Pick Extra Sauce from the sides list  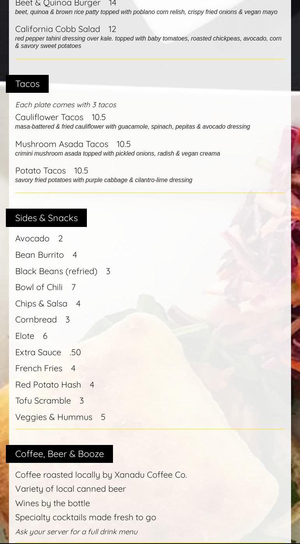point(38,352)
